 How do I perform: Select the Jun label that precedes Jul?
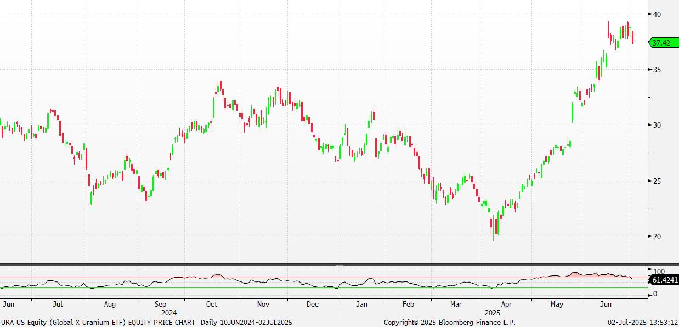pyautogui.click(x=8, y=304)
